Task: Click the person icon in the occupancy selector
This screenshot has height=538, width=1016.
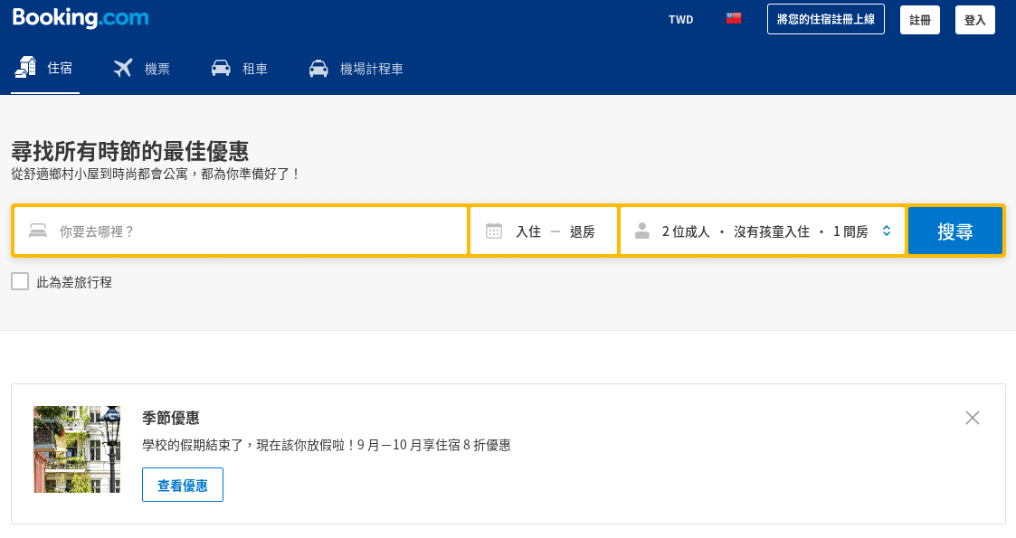Action: coord(641,231)
